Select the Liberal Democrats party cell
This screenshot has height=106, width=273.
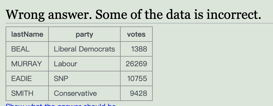tap(84, 49)
